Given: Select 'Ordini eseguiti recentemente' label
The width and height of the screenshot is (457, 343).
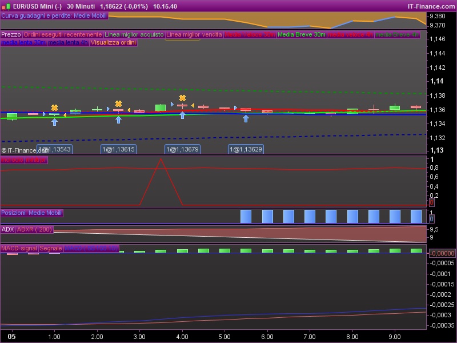Looking at the screenshot, I should tap(63, 34).
